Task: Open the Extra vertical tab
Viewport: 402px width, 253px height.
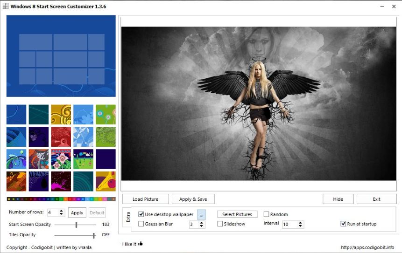Action: pos(128,217)
